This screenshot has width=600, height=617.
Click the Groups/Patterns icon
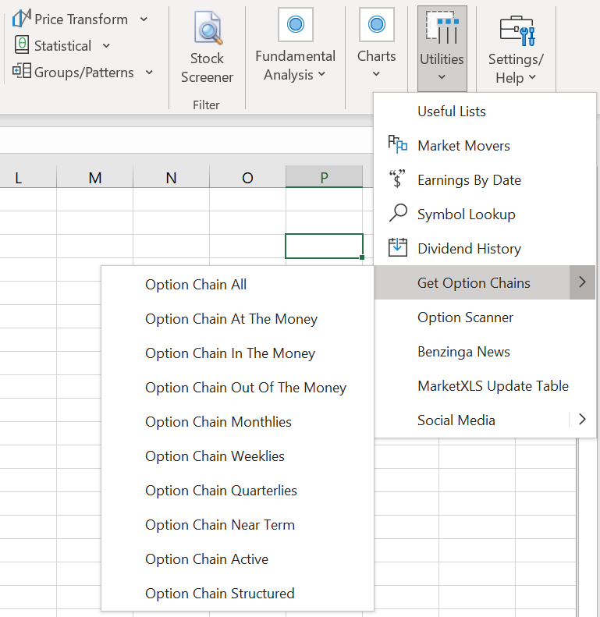(22, 71)
